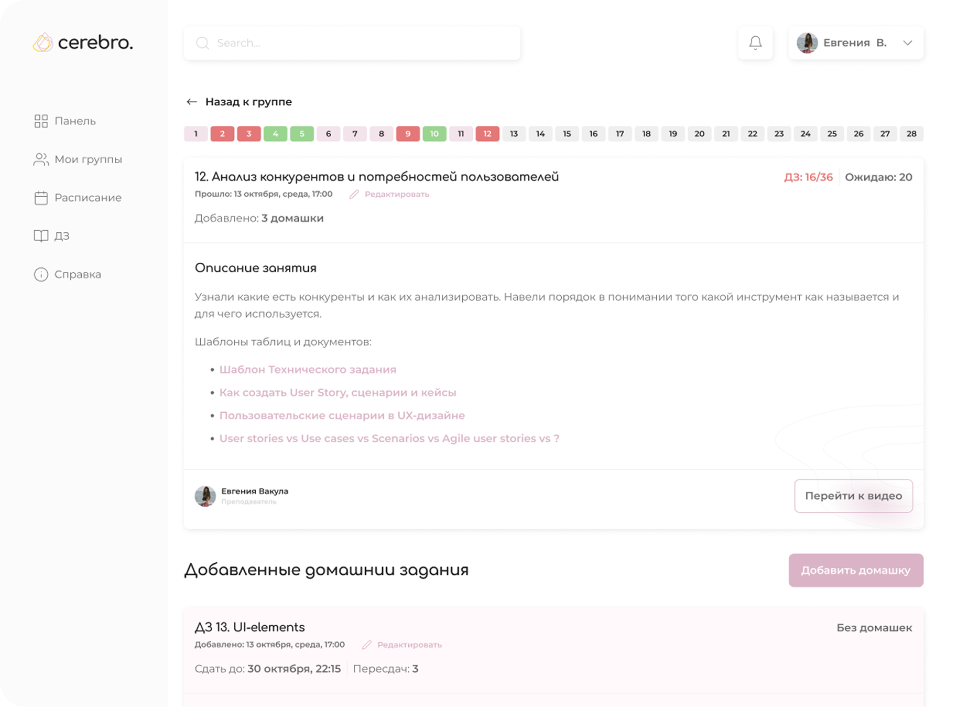Viewport: 957px width, 707px height.
Task: Open Пользовательские сценарии в UX-дизайне link
Action: (x=342, y=415)
